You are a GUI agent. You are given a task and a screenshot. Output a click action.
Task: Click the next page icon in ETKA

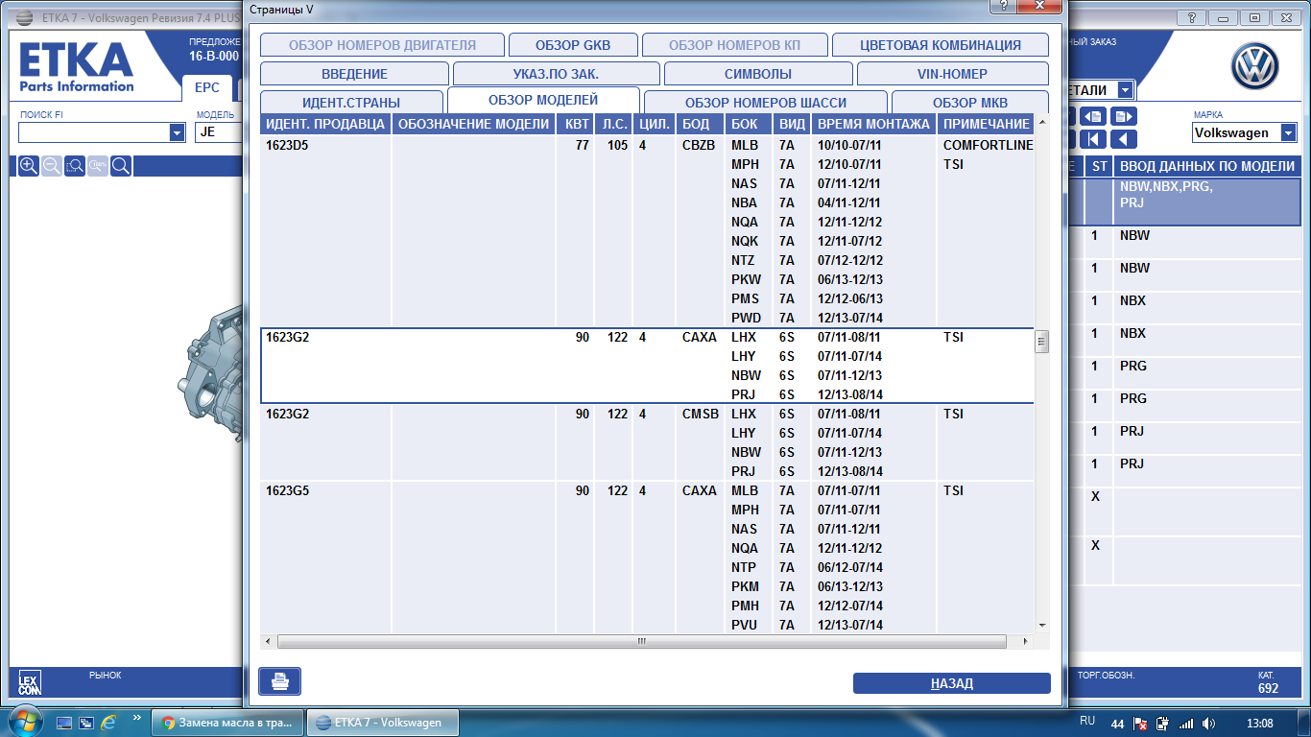click(x=1124, y=116)
